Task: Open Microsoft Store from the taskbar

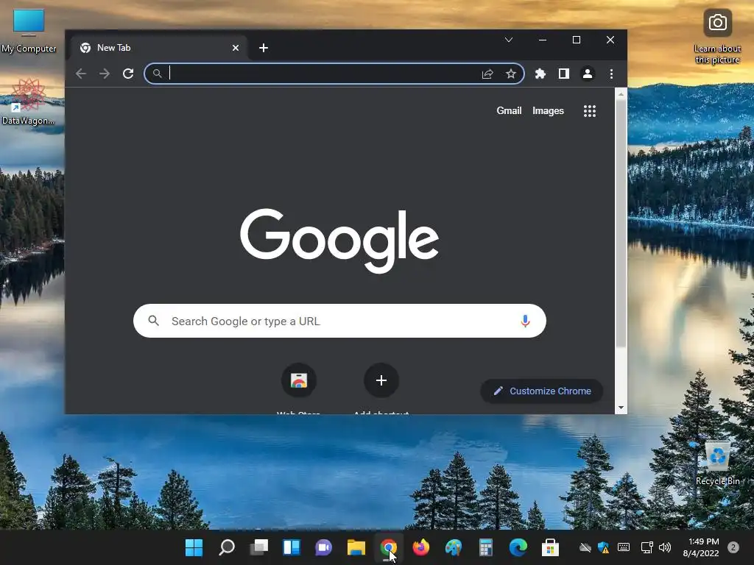Action: [x=550, y=547]
